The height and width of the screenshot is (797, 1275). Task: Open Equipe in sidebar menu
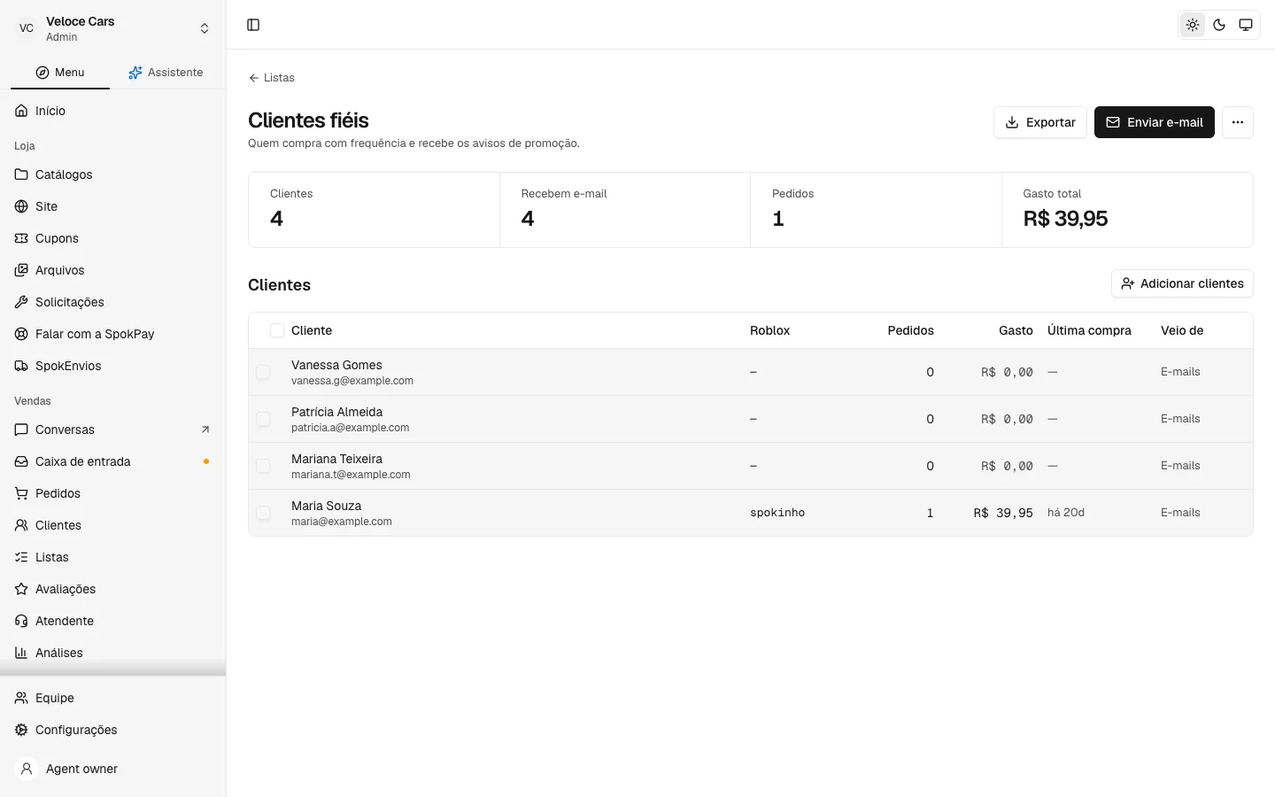click(112, 698)
